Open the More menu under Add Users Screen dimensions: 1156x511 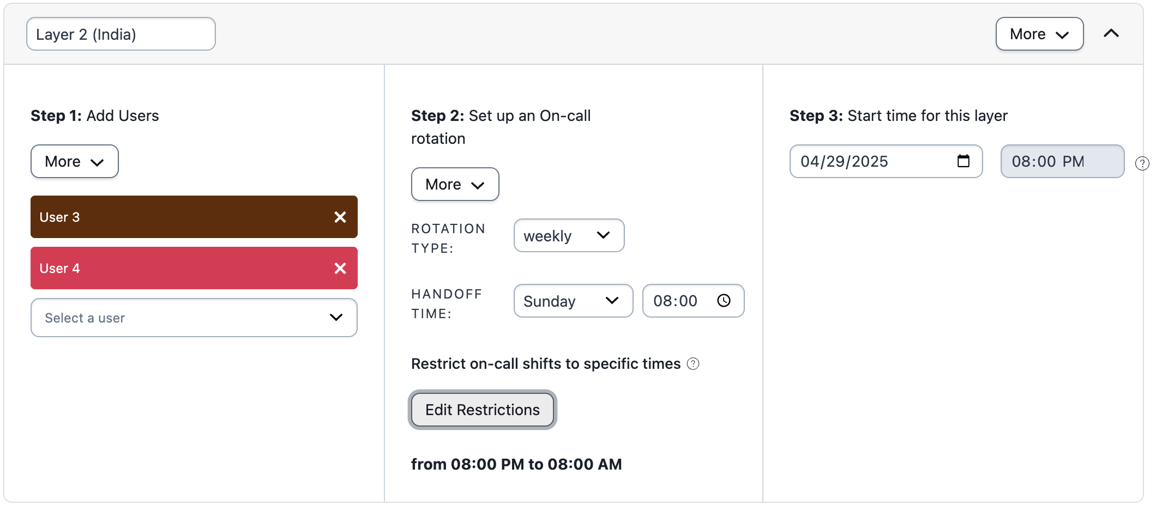tap(75, 161)
